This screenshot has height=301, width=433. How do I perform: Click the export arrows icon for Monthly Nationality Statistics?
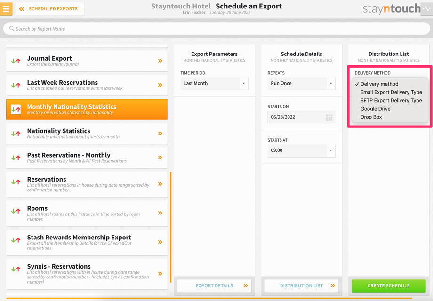[x=16, y=110]
